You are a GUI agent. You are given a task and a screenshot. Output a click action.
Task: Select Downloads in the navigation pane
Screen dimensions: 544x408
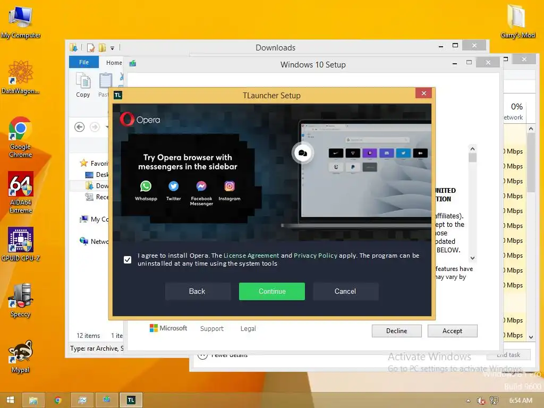[x=97, y=185]
